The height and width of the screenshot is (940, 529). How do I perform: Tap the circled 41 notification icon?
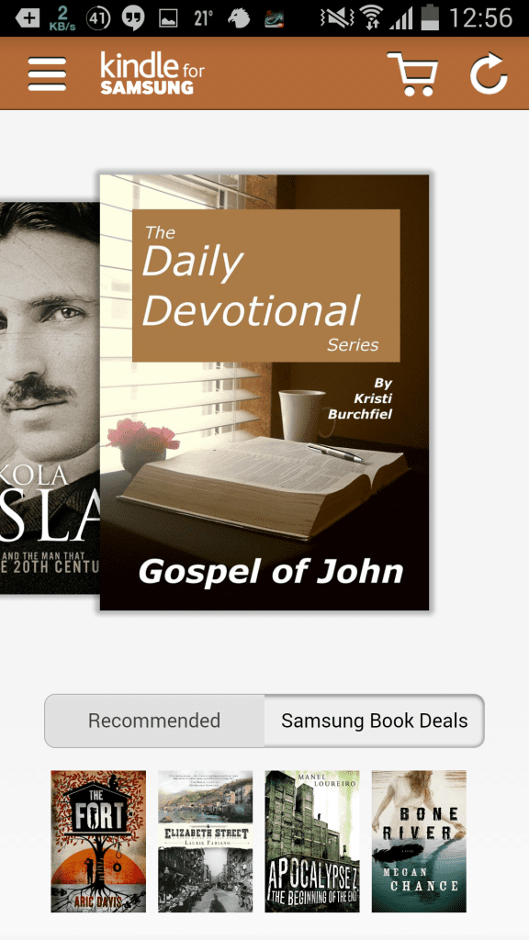(98, 18)
